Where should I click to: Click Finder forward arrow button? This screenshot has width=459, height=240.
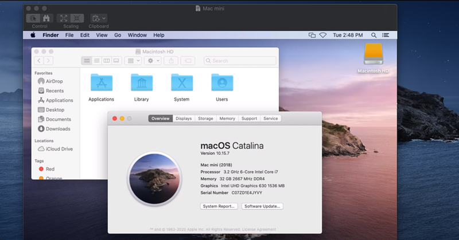[x=49, y=61]
